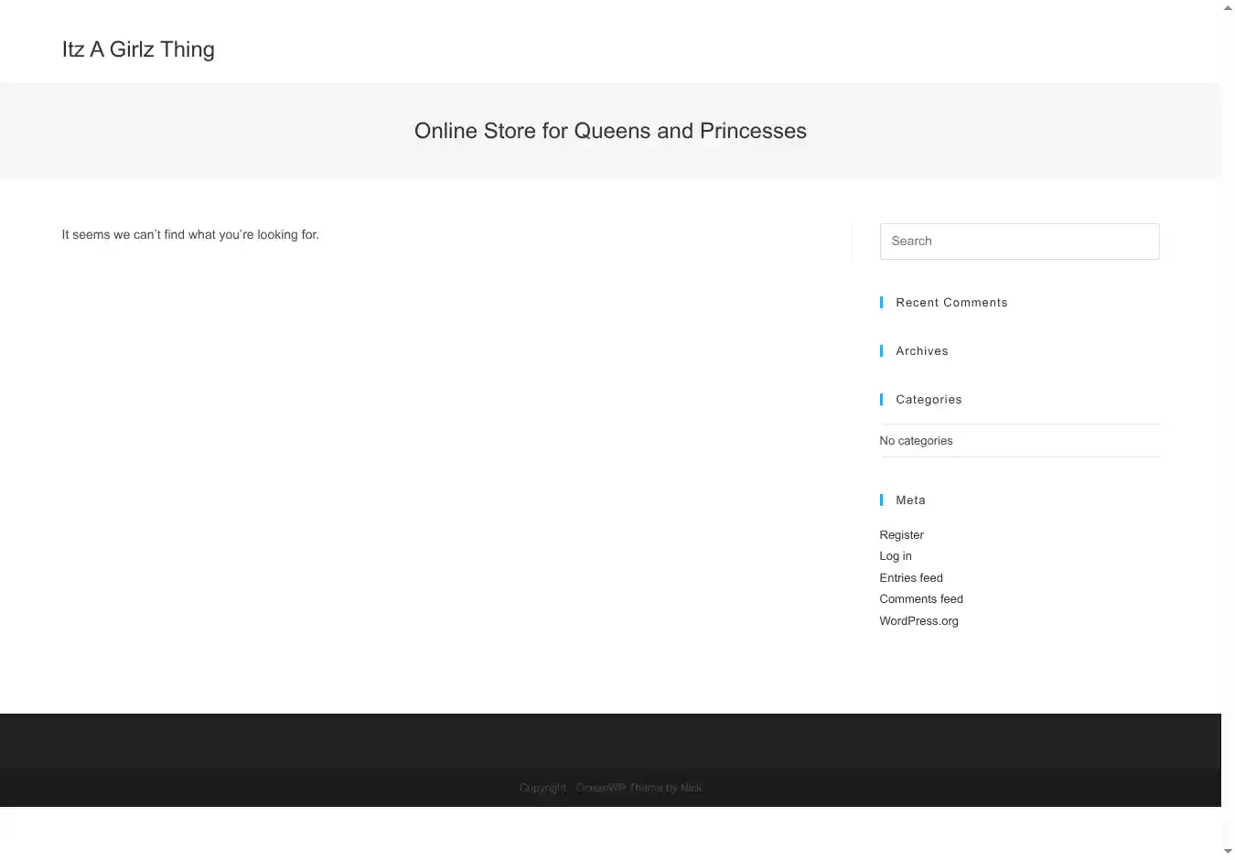
Task: Open the Entries feed link
Action: click(910, 578)
